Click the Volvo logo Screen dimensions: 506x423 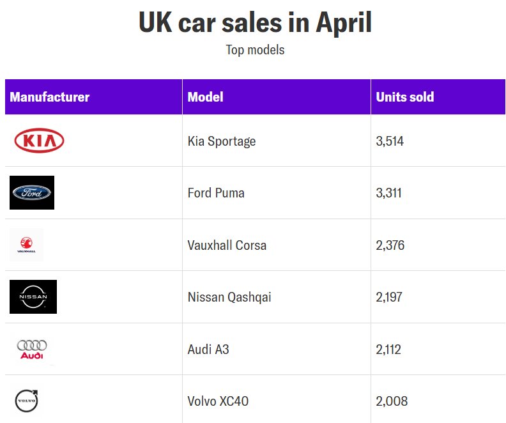(27, 401)
